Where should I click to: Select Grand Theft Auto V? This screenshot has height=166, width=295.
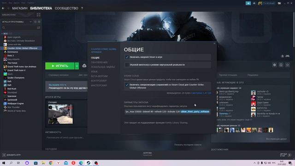coord(17,71)
